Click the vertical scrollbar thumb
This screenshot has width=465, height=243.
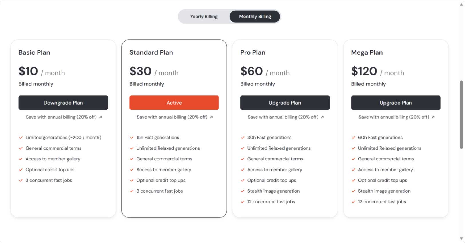pyautogui.click(x=461, y=115)
